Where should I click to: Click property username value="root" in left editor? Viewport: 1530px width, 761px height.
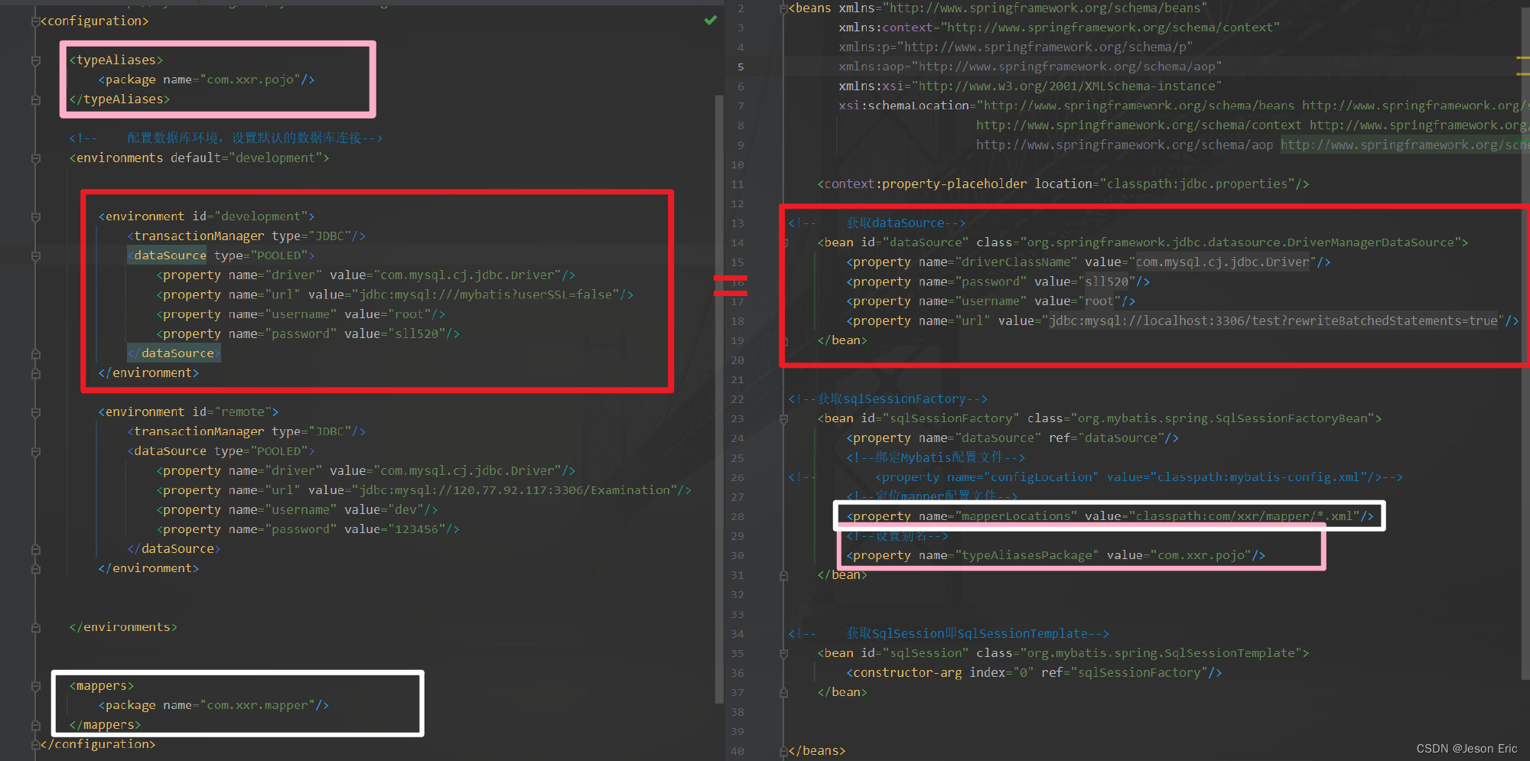point(301,314)
